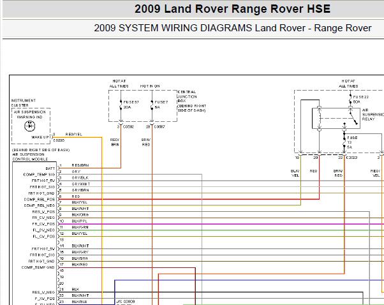Click the relay coil inside the relay box
Screen dimensions: 384x305
click(319, 118)
